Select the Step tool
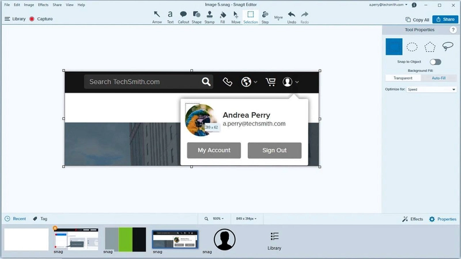The image size is (461, 259). [x=265, y=17]
